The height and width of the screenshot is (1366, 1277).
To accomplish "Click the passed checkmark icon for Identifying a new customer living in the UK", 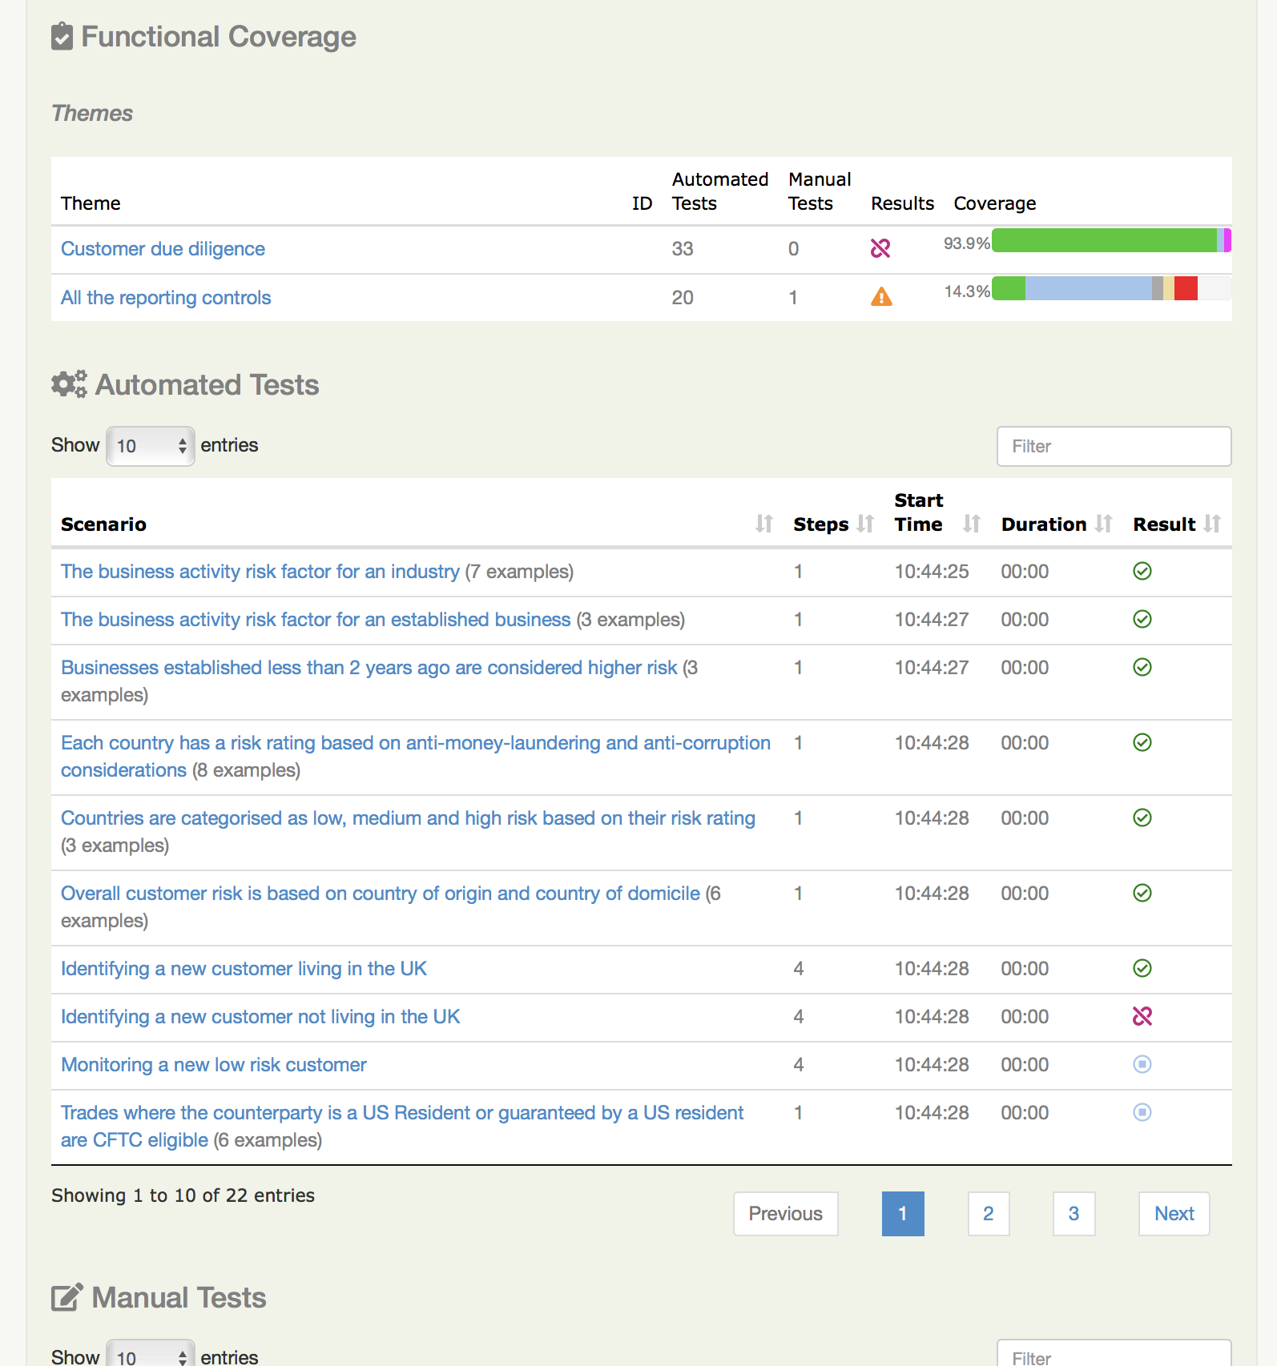I will (1142, 969).
